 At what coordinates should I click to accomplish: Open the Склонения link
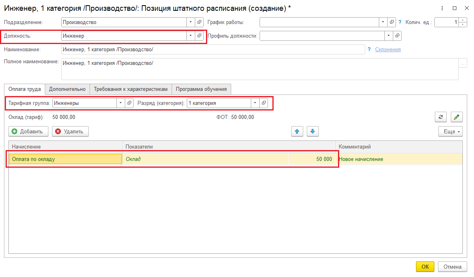[x=388, y=49]
